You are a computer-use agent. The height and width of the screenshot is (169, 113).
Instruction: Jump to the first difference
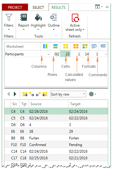(25, 94)
